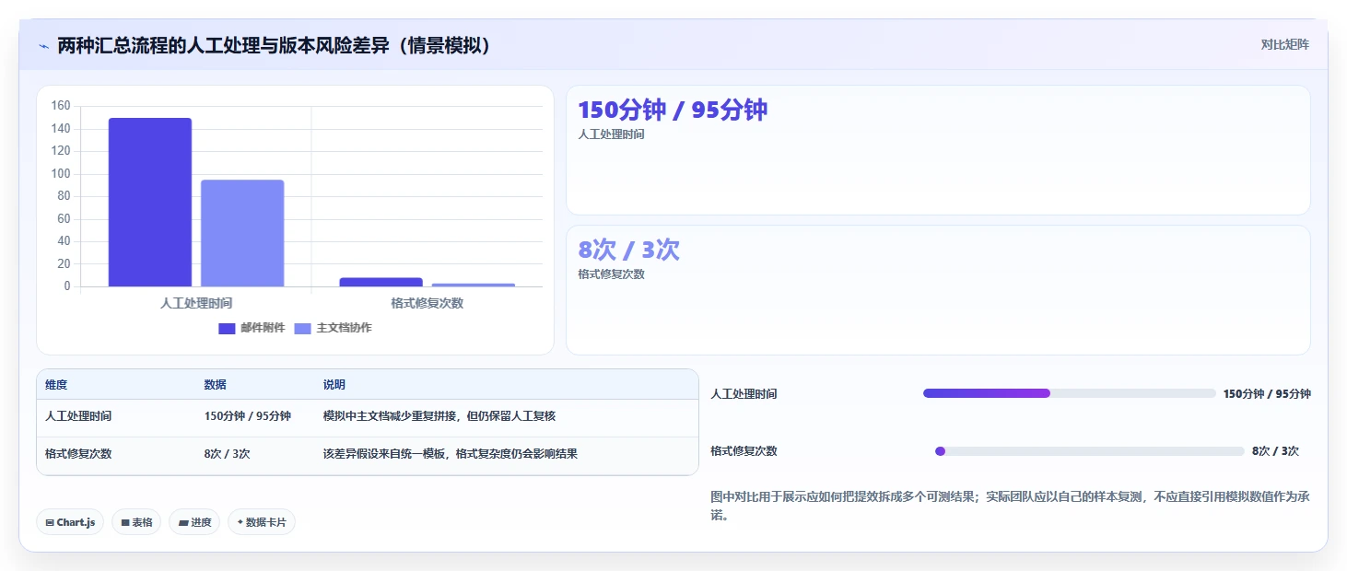The height and width of the screenshot is (571, 1347).
Task: Click the 150分钟 / 95分钟 progress value
Action: click(1267, 394)
